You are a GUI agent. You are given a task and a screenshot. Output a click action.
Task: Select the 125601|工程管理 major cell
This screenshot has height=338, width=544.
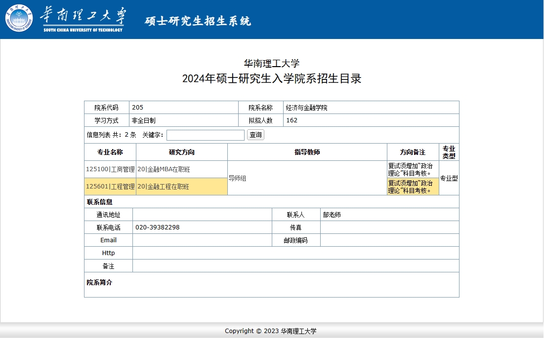[110, 187]
